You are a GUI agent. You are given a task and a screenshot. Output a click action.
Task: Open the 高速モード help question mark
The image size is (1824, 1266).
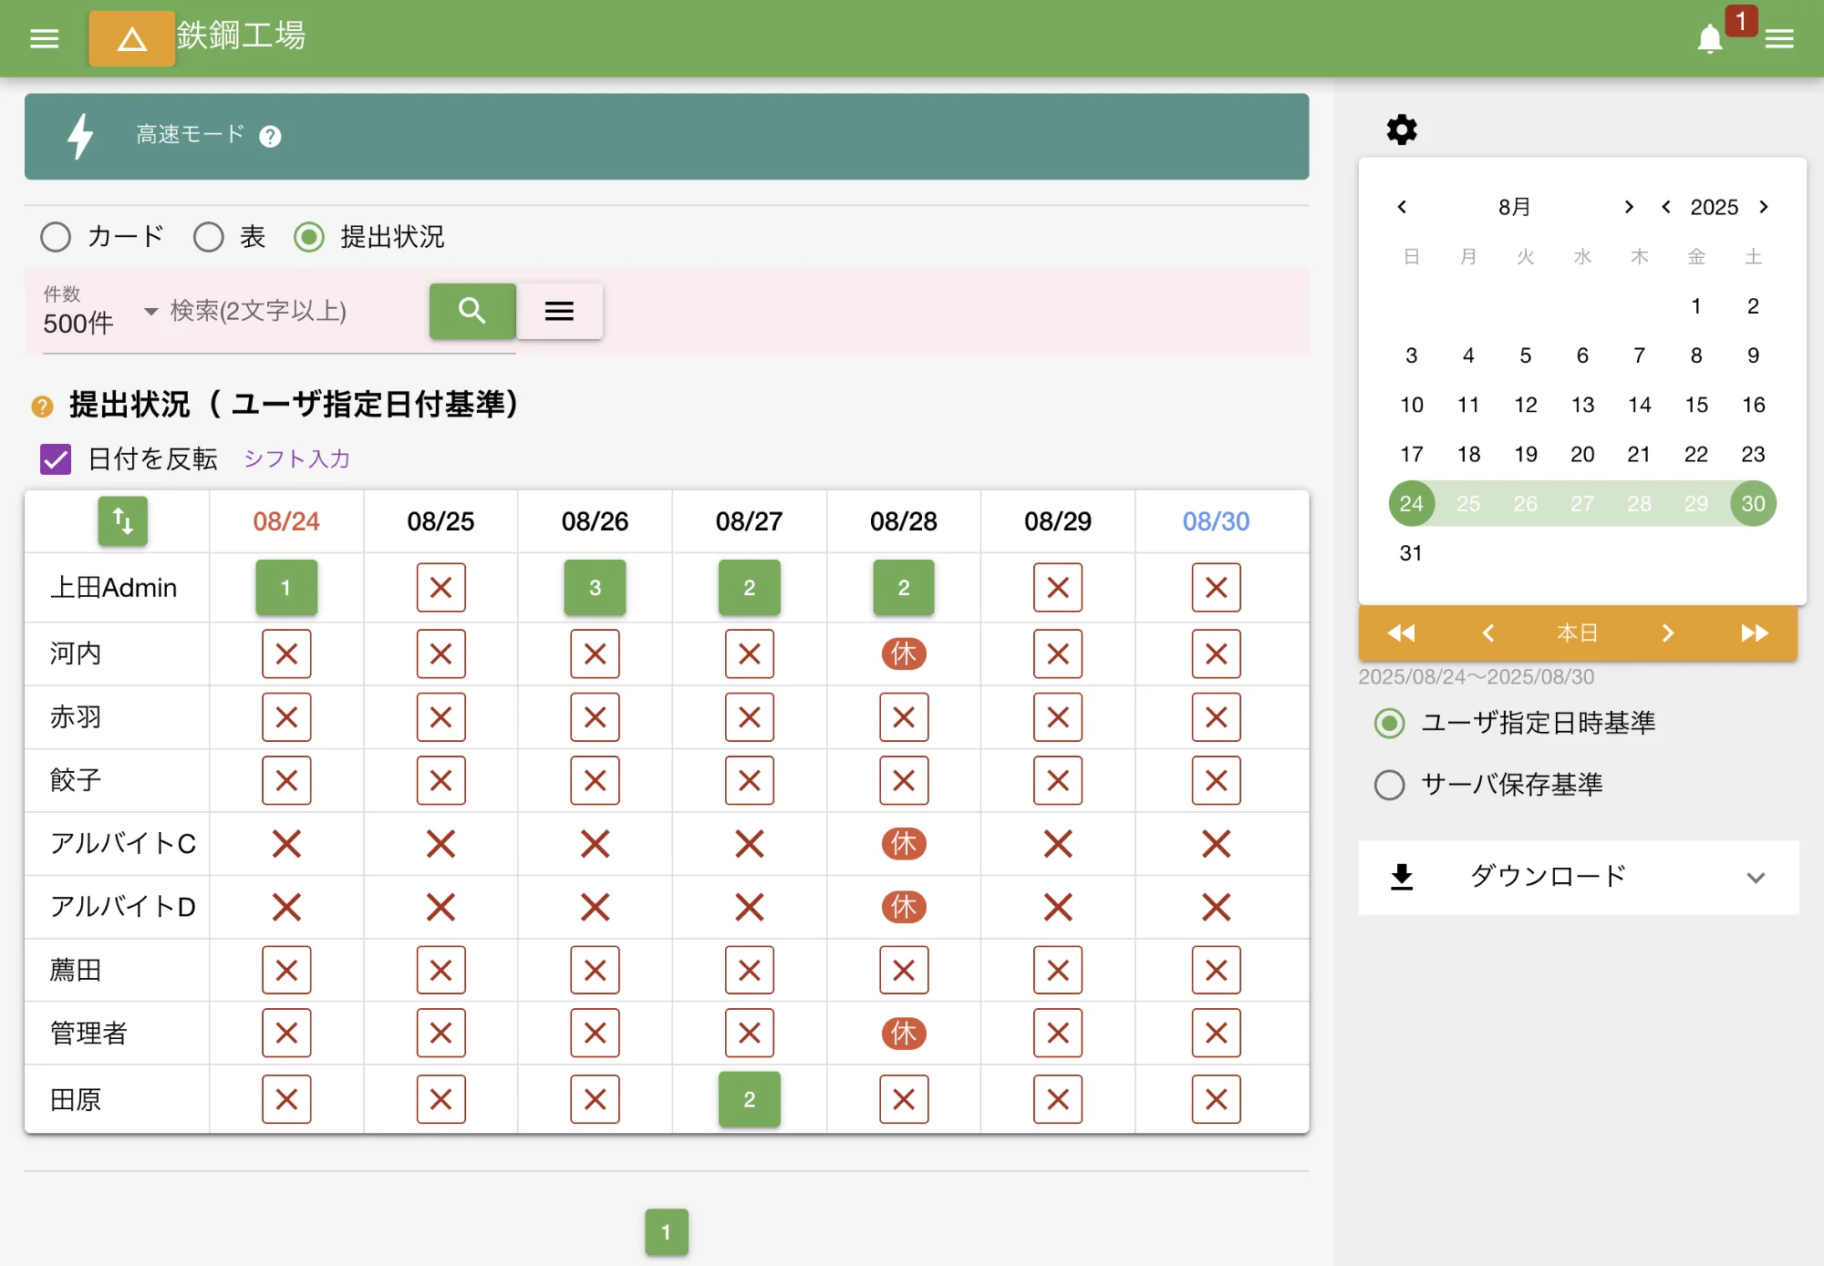coord(269,137)
